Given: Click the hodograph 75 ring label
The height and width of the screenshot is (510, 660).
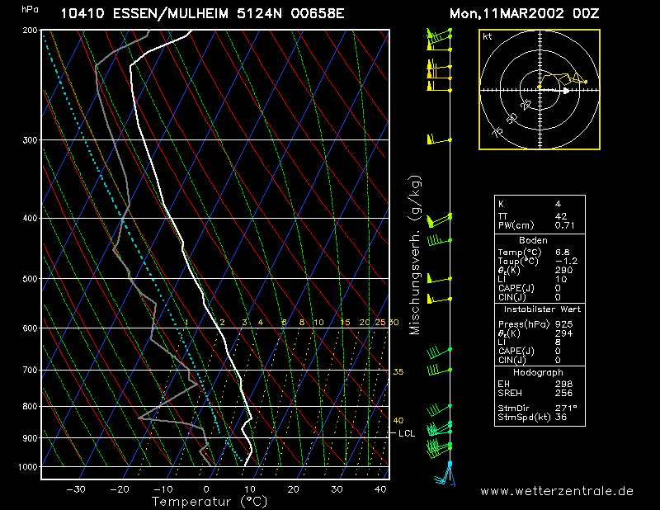Looking at the screenshot, I should pos(497,133).
